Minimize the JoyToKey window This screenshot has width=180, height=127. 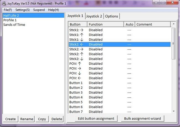click(x=156, y=2)
